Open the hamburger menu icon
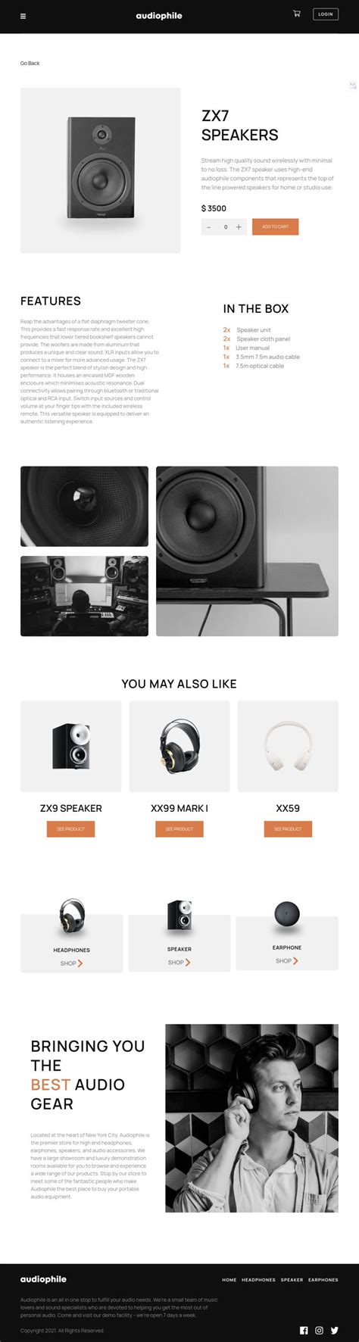Viewport: 359px width, 1342px height. tap(23, 16)
